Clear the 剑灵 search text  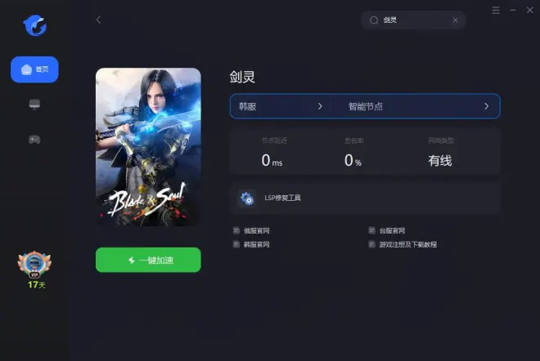point(455,20)
